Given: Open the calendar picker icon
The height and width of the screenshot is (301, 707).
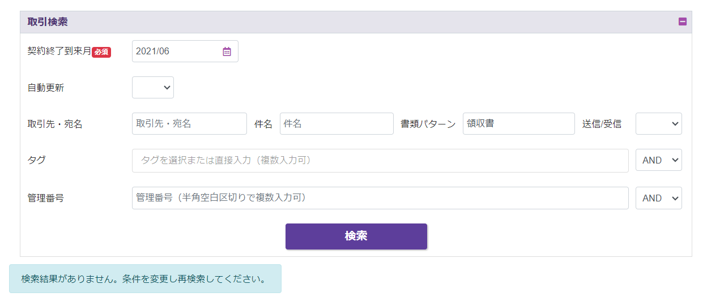Looking at the screenshot, I should 227,51.
